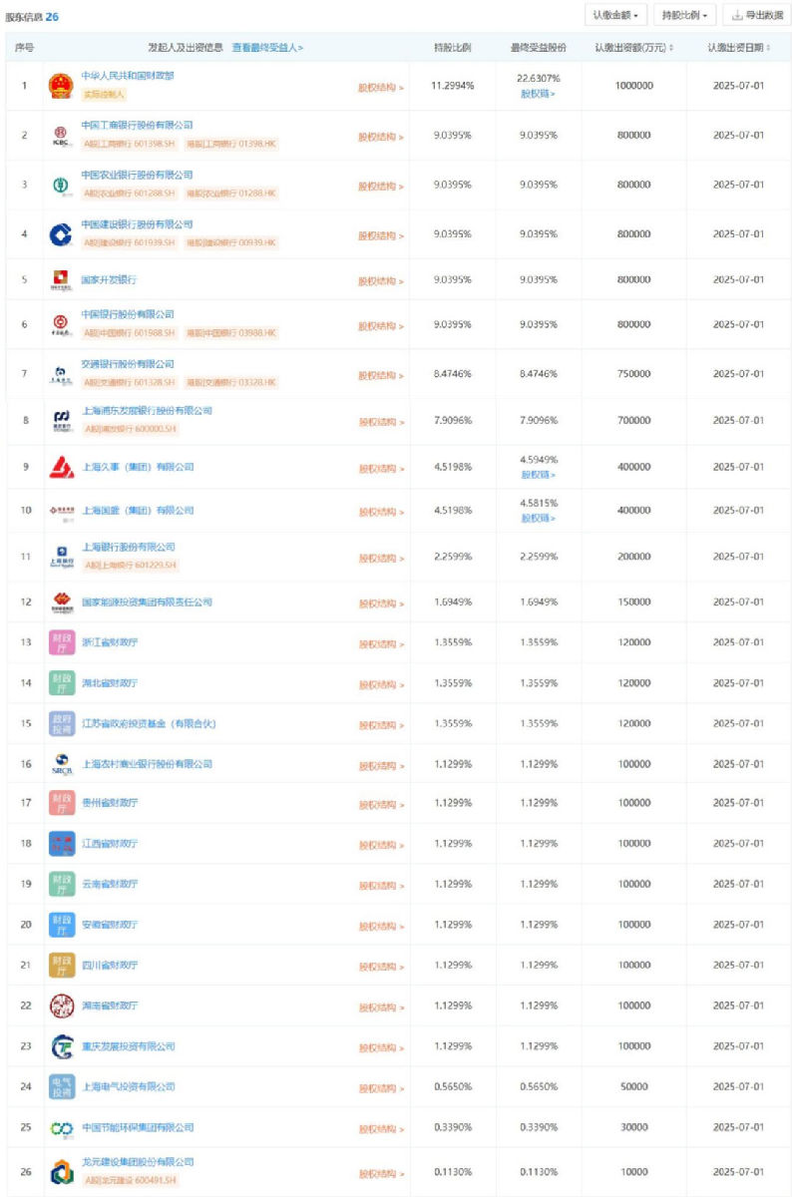The image size is (792, 1197).
Task: Click the 江西省财政厅 logo icon
Action: (62, 844)
